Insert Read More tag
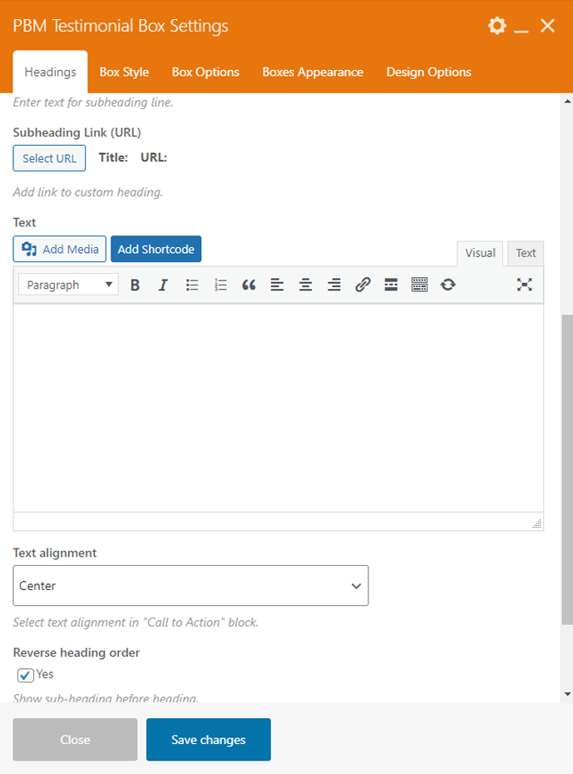This screenshot has height=774, width=573. coord(391,285)
